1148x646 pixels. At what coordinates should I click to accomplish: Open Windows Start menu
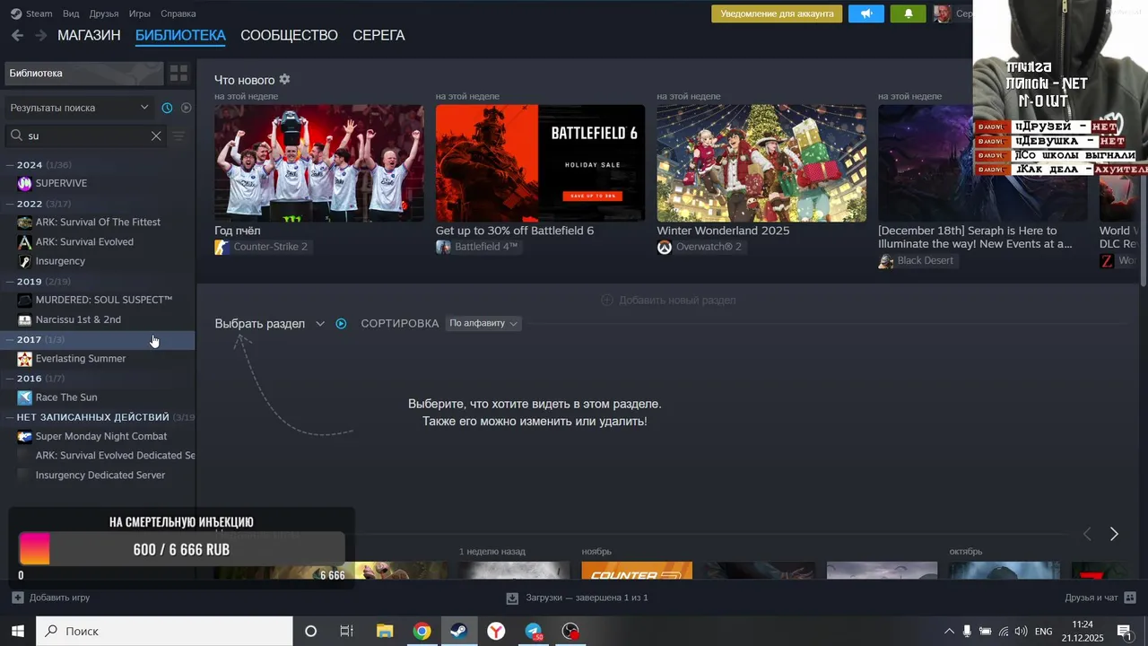coord(17,631)
